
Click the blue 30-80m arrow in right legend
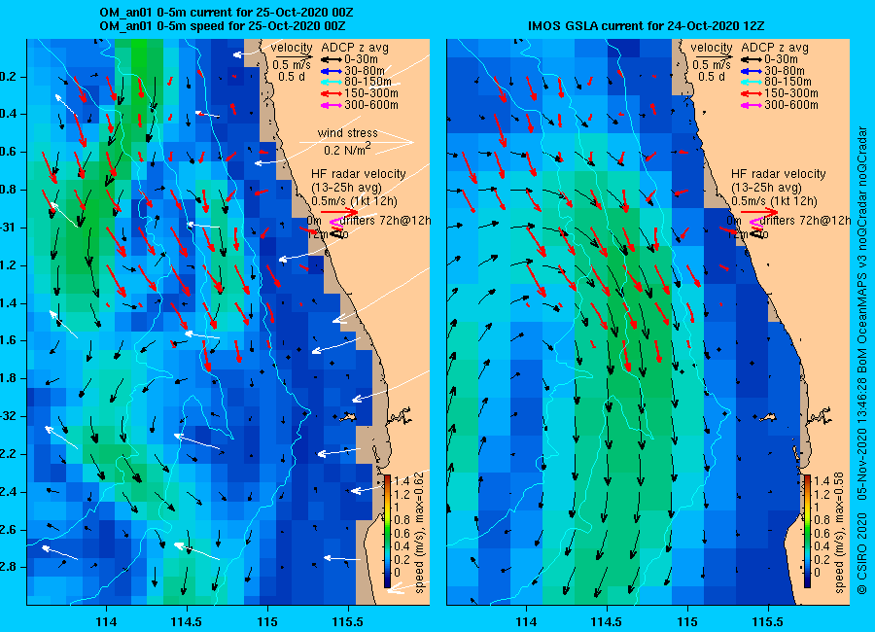pos(752,71)
